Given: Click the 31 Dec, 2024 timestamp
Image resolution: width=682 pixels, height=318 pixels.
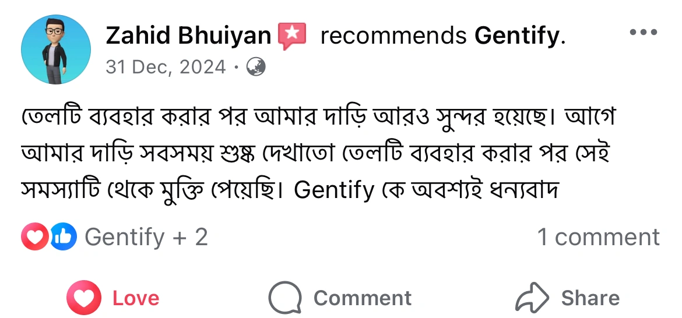Looking at the screenshot, I should pyautogui.click(x=166, y=68).
